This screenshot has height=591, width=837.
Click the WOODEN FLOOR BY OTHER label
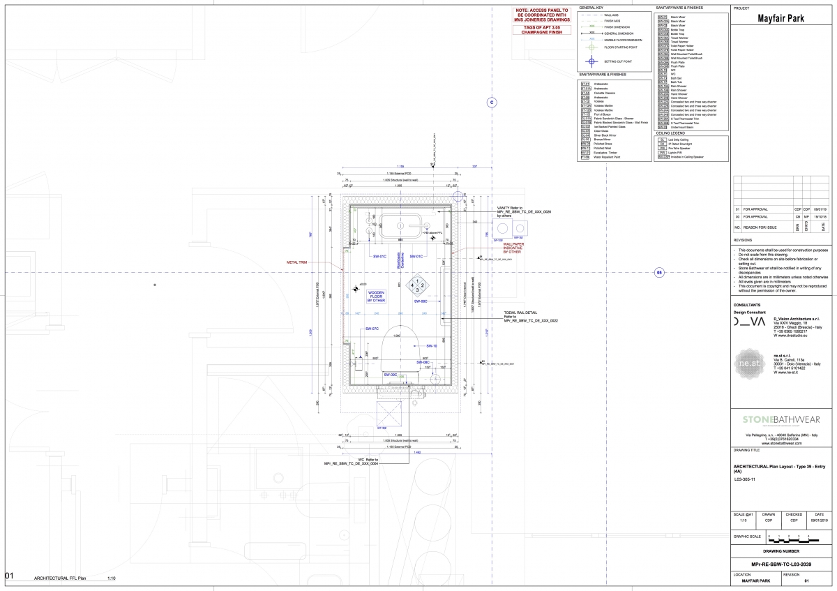[376, 297]
